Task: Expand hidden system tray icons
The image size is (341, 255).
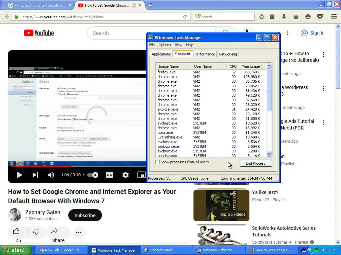Action: [310, 250]
